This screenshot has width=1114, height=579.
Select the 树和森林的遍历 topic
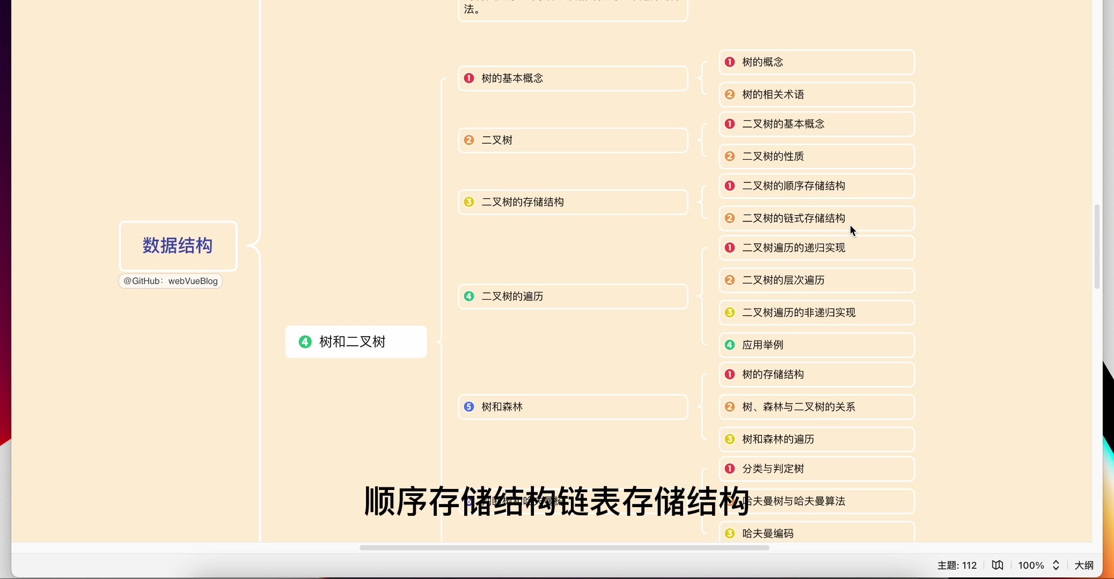click(817, 440)
